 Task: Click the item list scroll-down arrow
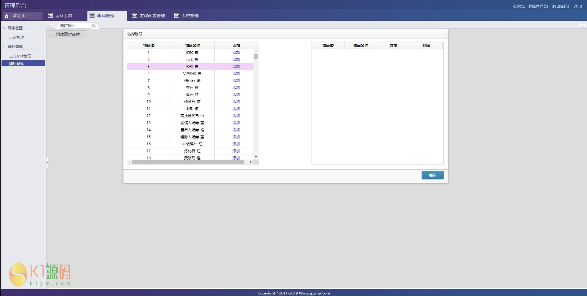click(x=256, y=157)
